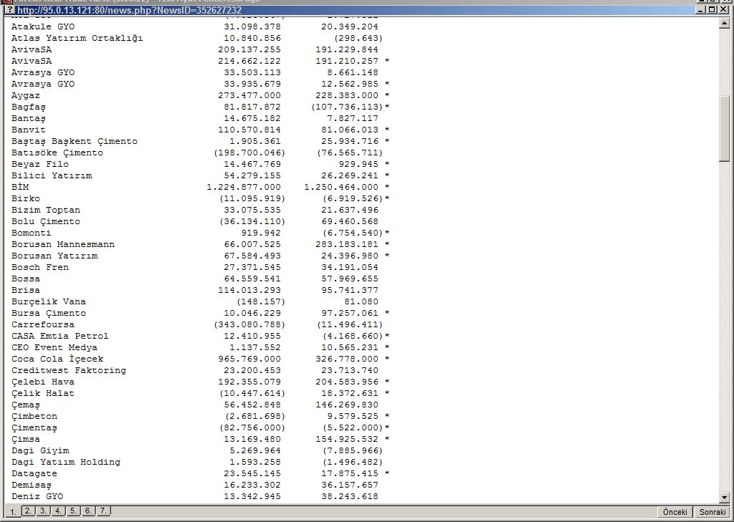The image size is (734, 522).
Task: Click the Demisaş company name
Action: [x=32, y=485]
